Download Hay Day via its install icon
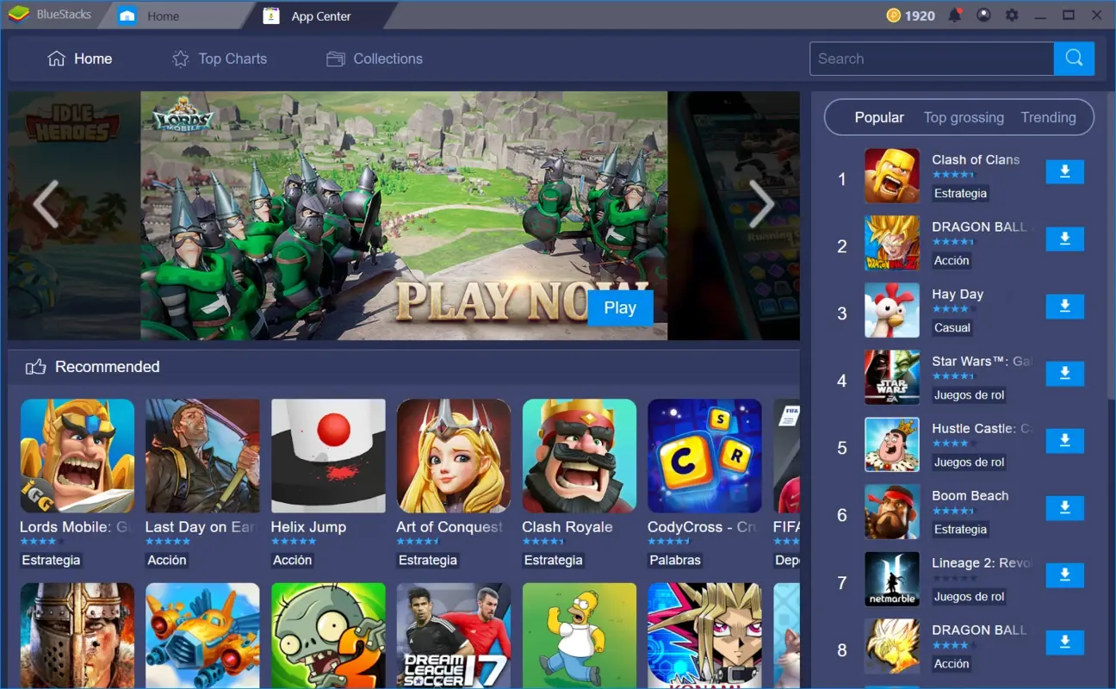This screenshot has height=689, width=1116. pyautogui.click(x=1064, y=307)
